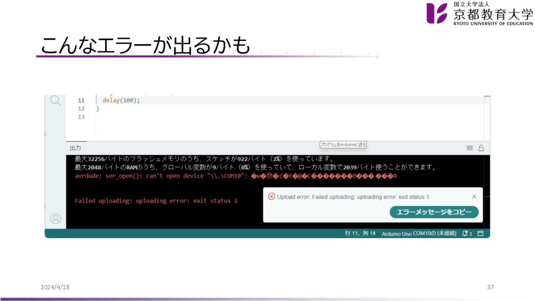Select the 出力 output tab
535x301 pixels.
75,148
